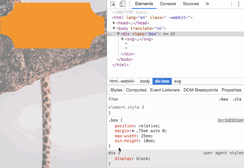Expand the margin shorthand property
The height and width of the screenshot is (168, 244).
click(x=133, y=131)
